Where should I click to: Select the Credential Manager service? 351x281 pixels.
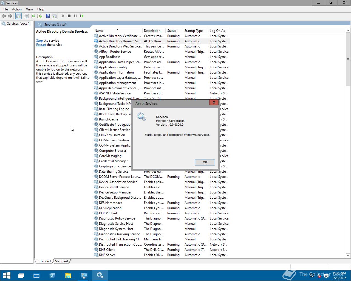[x=113, y=161]
